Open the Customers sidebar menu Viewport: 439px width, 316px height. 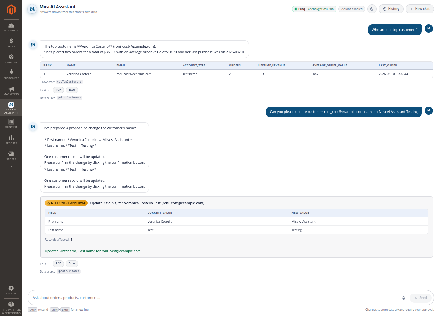coord(11,75)
